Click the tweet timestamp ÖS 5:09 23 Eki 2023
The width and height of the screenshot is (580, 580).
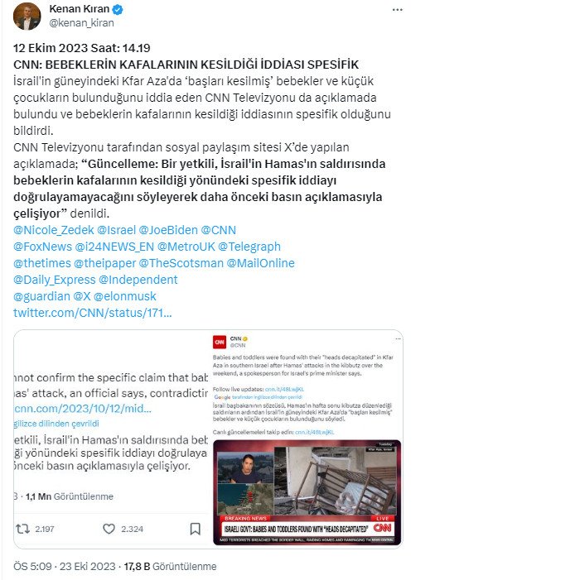pyautogui.click(x=65, y=566)
